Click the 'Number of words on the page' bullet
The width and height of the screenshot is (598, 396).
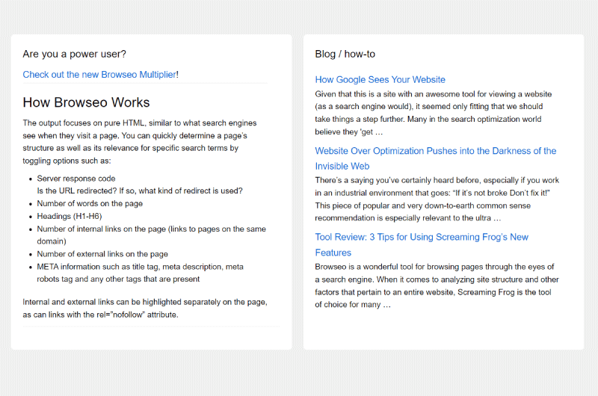pyautogui.click(x=90, y=203)
